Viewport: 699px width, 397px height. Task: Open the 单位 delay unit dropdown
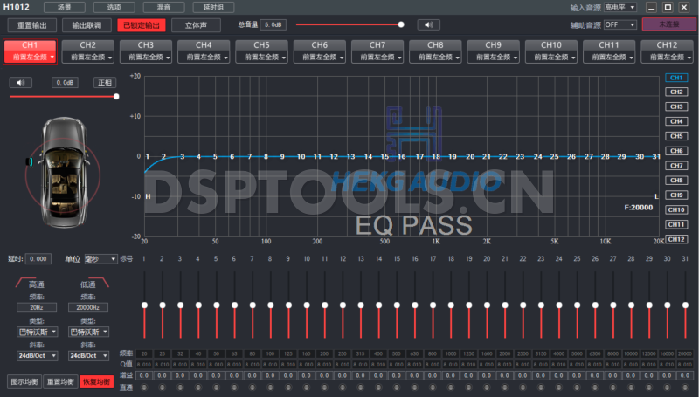coord(100,259)
